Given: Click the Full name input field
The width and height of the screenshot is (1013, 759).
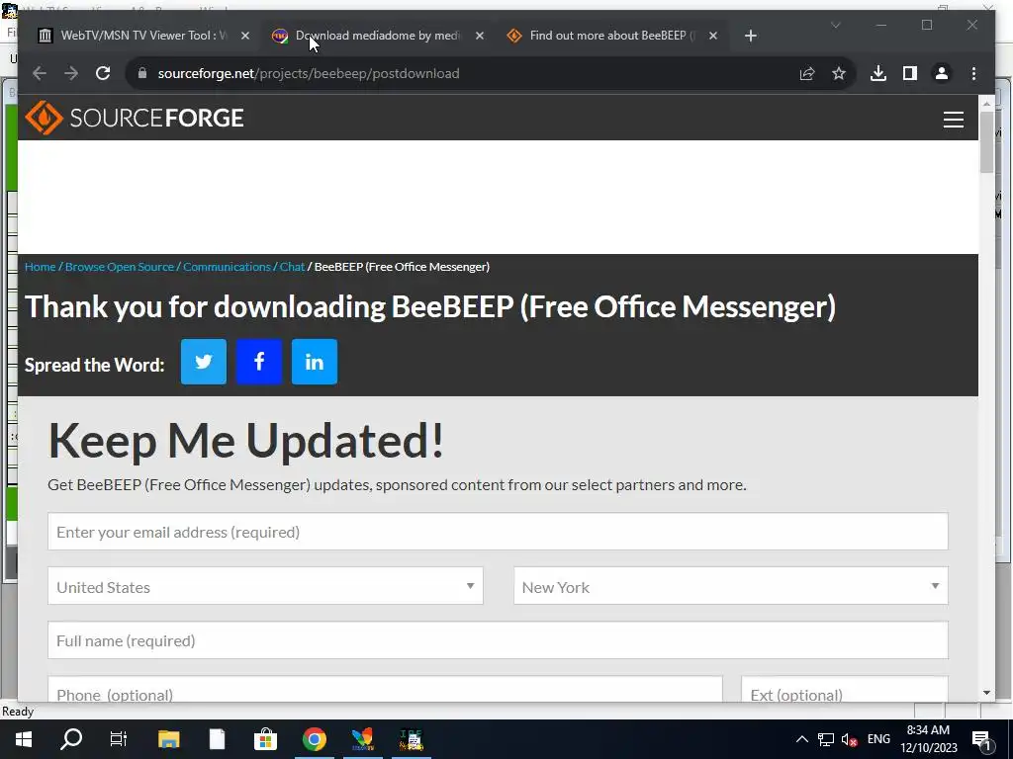Looking at the screenshot, I should point(498,640).
